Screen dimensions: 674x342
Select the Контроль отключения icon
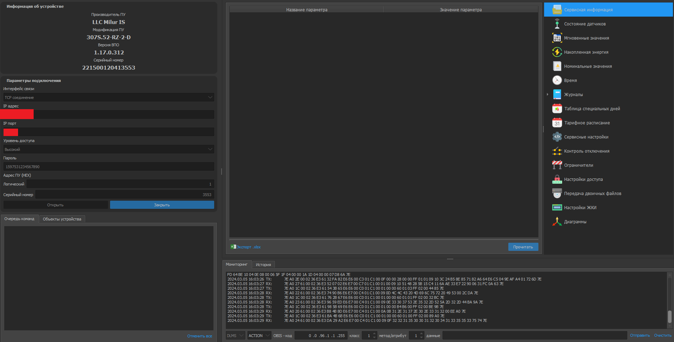click(x=557, y=151)
